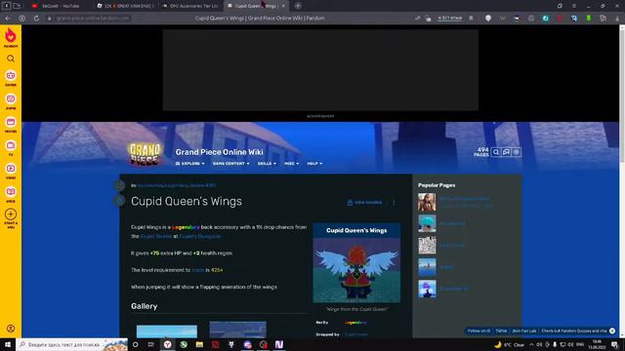Click Follow on IG button

pos(479,331)
